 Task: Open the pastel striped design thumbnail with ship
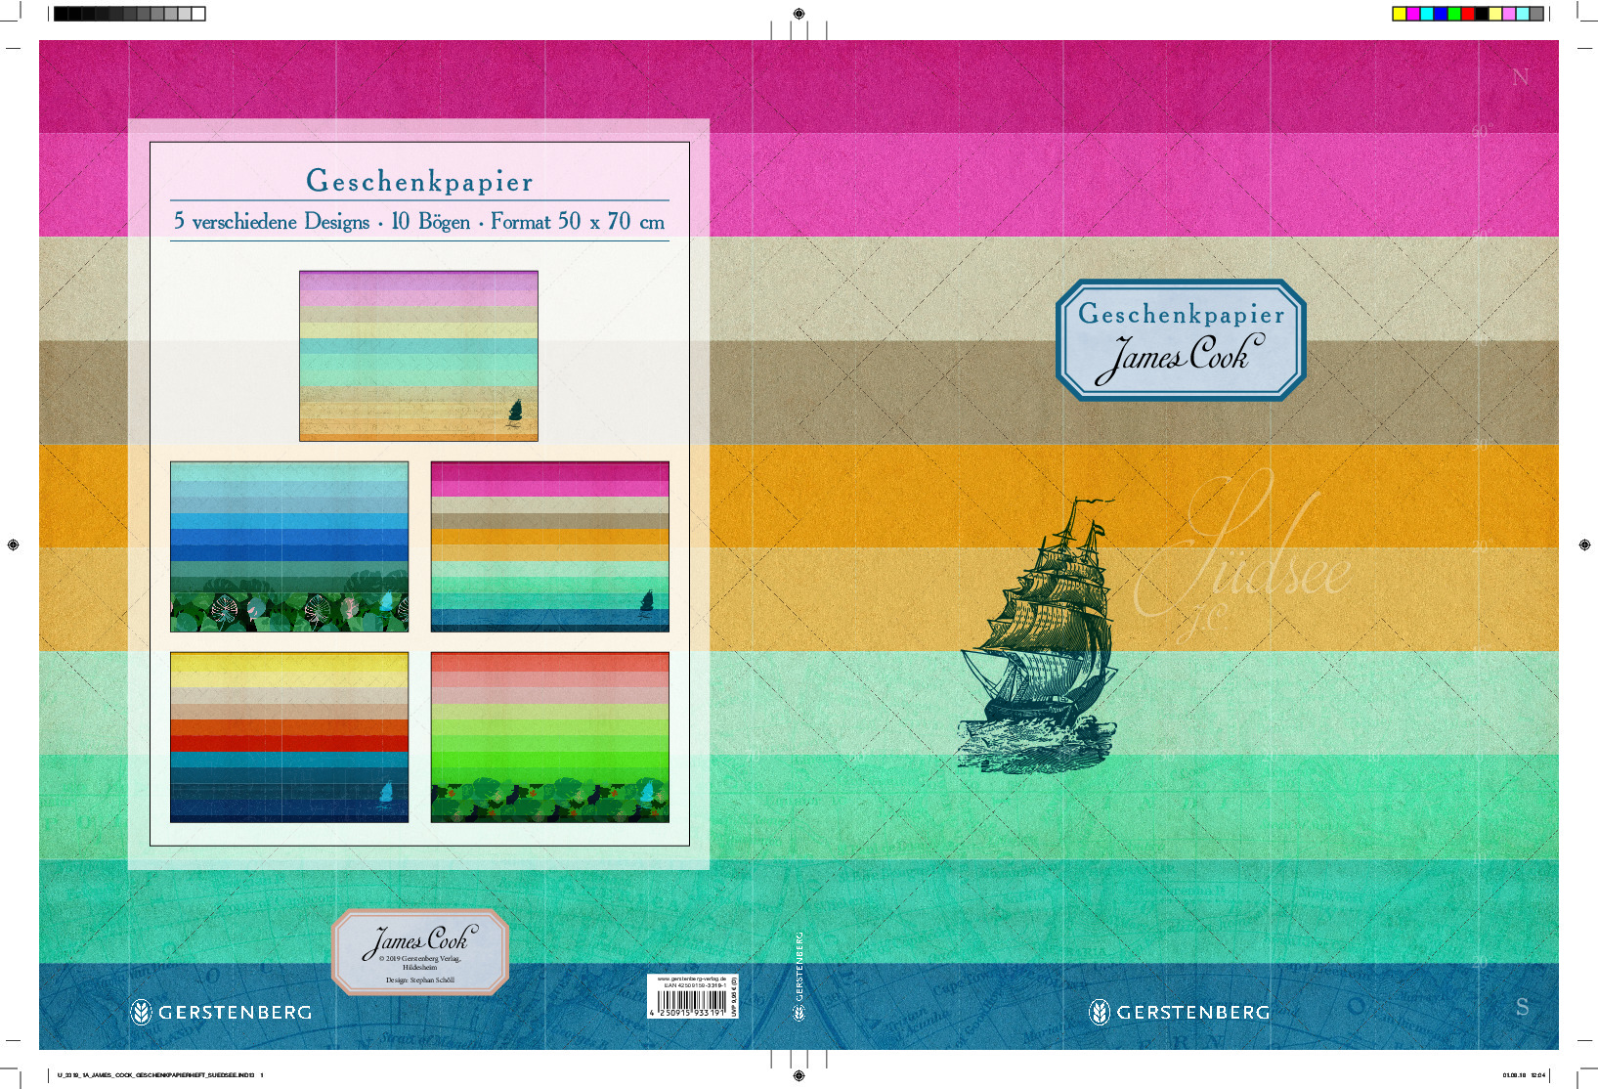pos(418,356)
